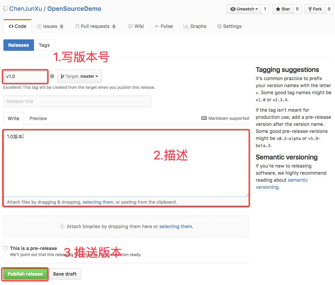
Task: Click the 'Excellent! This tag will be created' message
Action: tap(79, 87)
